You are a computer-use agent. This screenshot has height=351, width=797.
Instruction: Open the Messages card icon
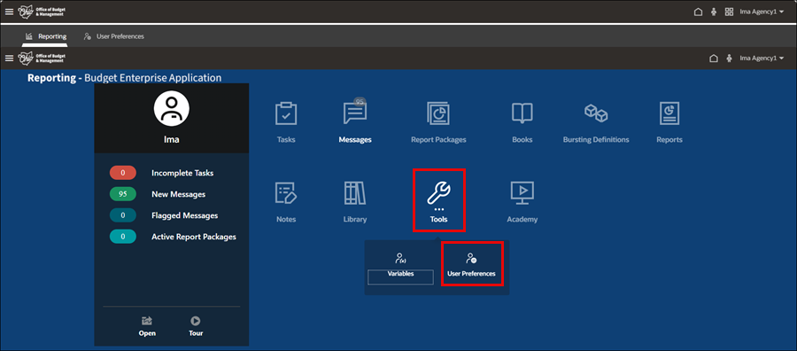click(355, 113)
